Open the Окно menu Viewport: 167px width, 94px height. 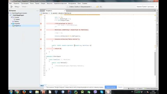coord(79,3)
